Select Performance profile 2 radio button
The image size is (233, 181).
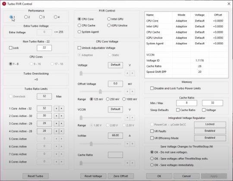pos(26,17)
